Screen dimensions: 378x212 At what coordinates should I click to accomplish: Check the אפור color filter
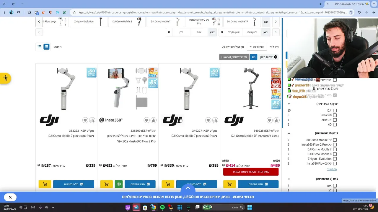(335, 186)
